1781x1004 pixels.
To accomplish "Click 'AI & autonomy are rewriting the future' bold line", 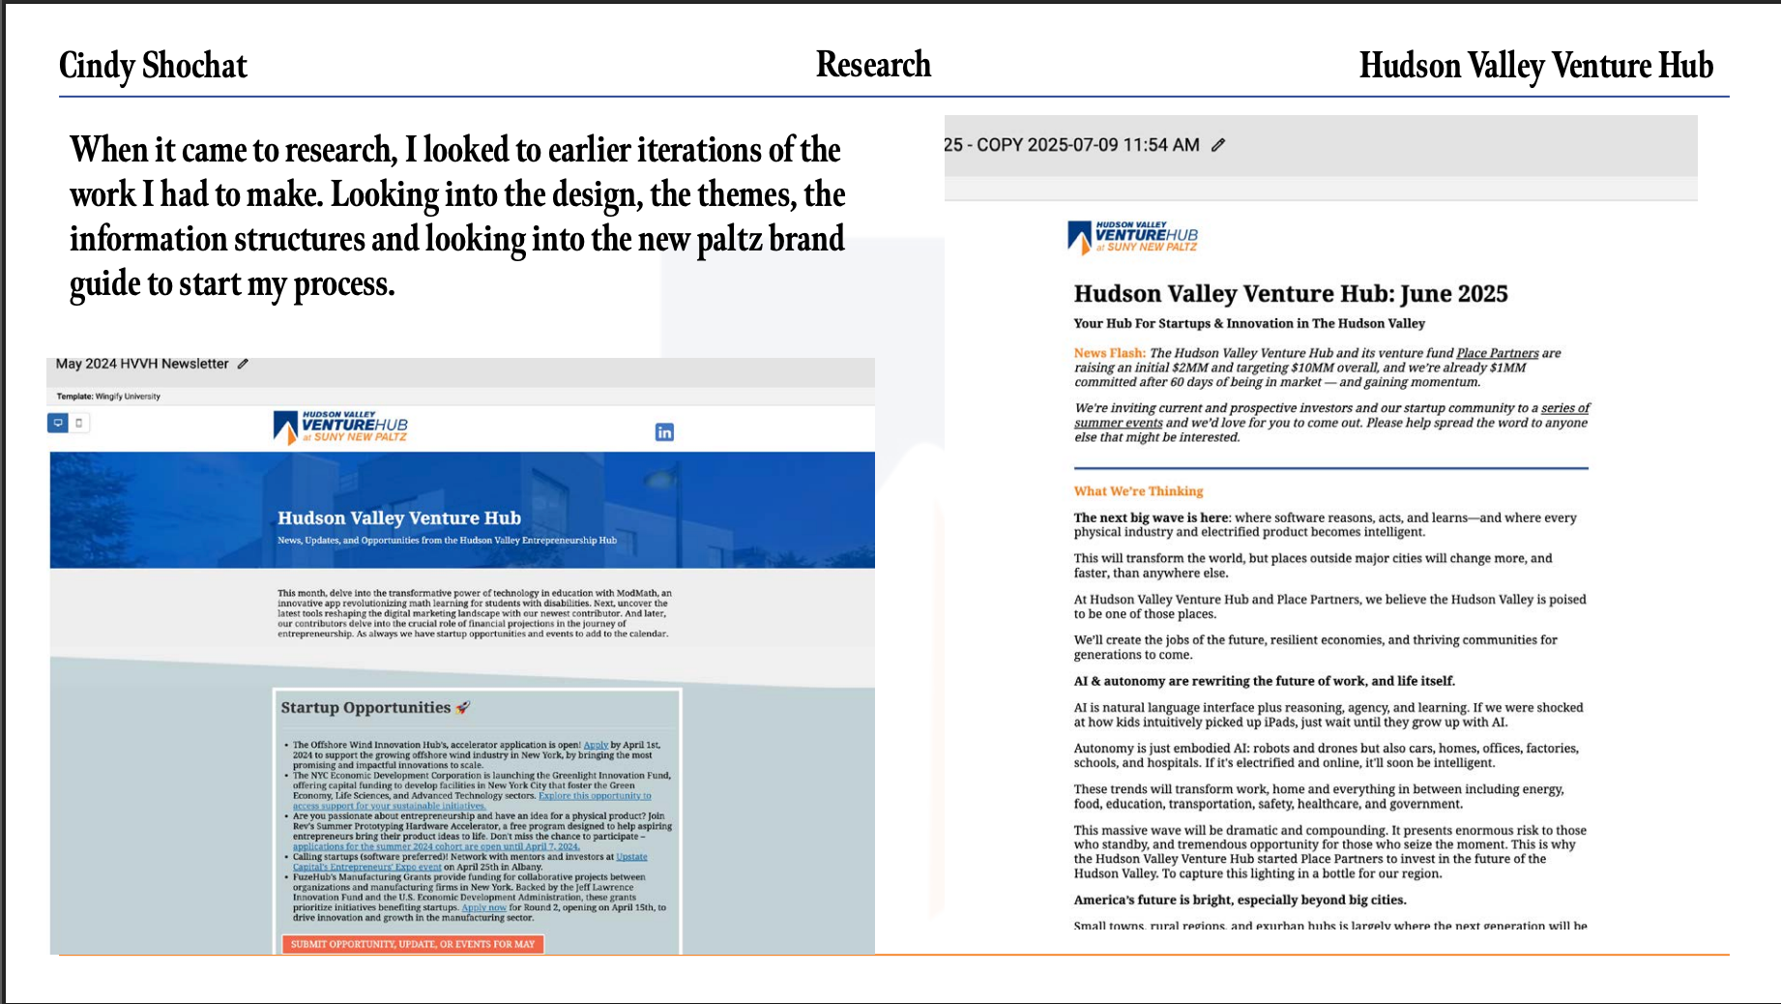I will 1264,681.
